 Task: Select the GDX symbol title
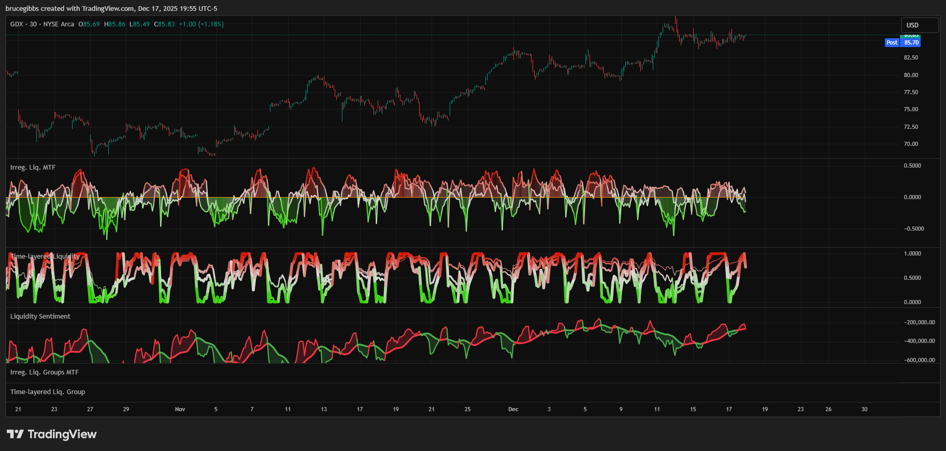tap(17, 24)
